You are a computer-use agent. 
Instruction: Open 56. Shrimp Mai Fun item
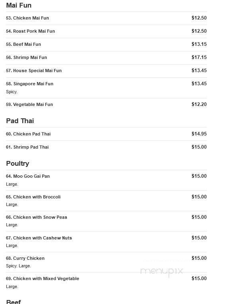pyautogui.click(x=106, y=58)
